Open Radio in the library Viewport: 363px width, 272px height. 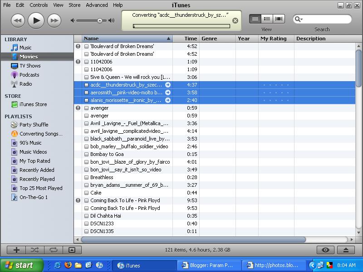[37, 84]
